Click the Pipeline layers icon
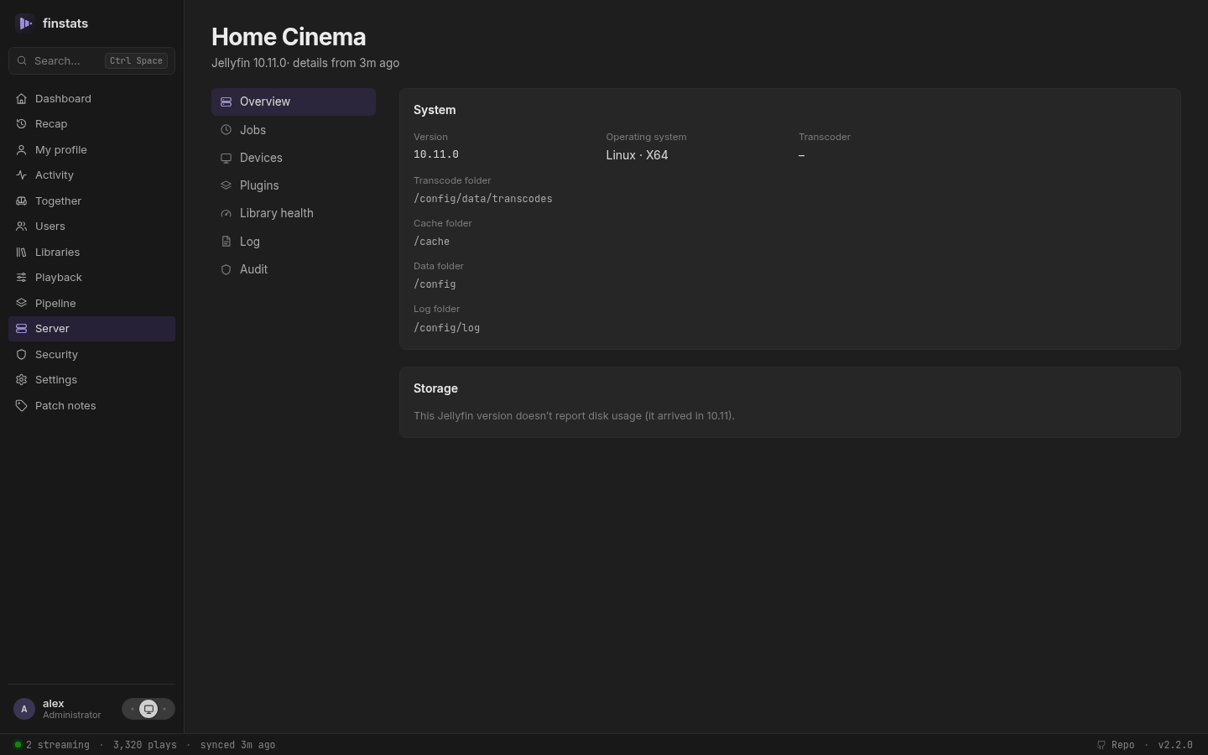The height and width of the screenshot is (755, 1208). point(21,304)
